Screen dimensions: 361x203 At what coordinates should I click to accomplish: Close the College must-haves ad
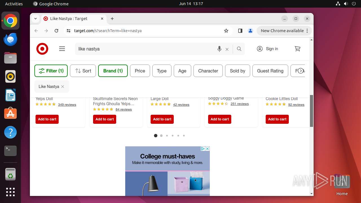208,149
